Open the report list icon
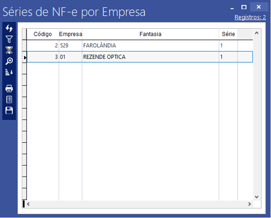The height and width of the screenshot is (218, 271). [x=9, y=100]
